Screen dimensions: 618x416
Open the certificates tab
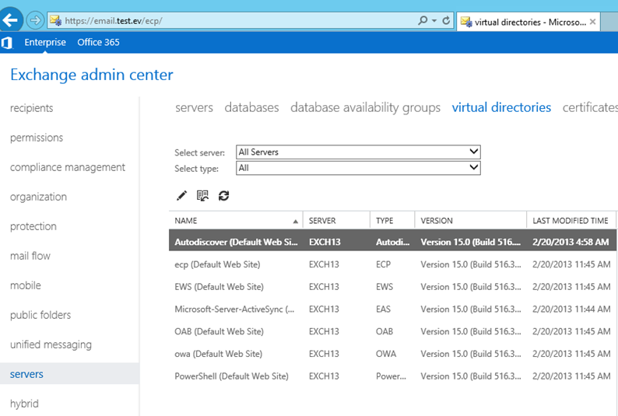[x=590, y=107]
